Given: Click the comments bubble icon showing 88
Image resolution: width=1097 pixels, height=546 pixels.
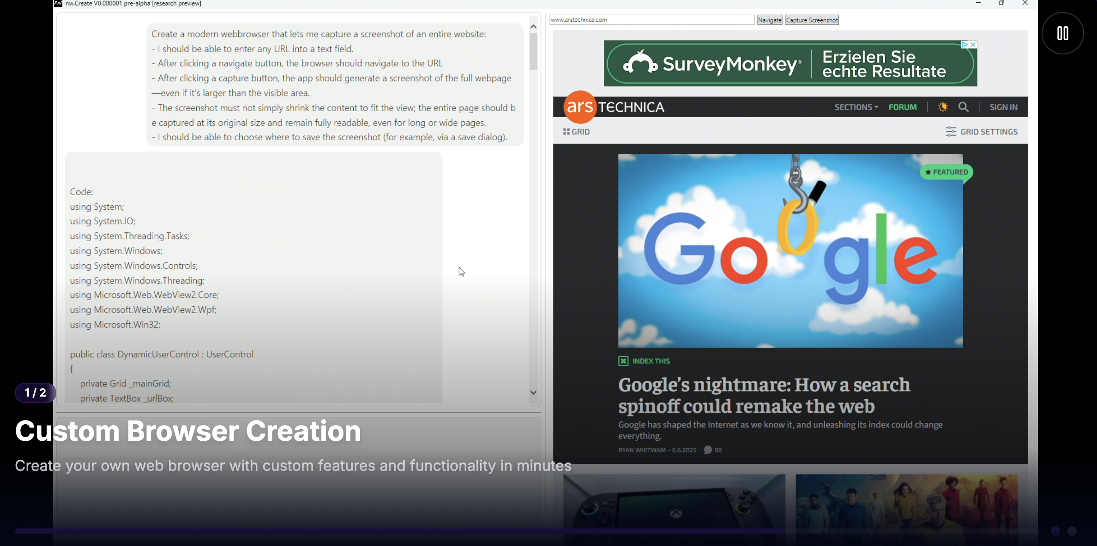Looking at the screenshot, I should (708, 450).
